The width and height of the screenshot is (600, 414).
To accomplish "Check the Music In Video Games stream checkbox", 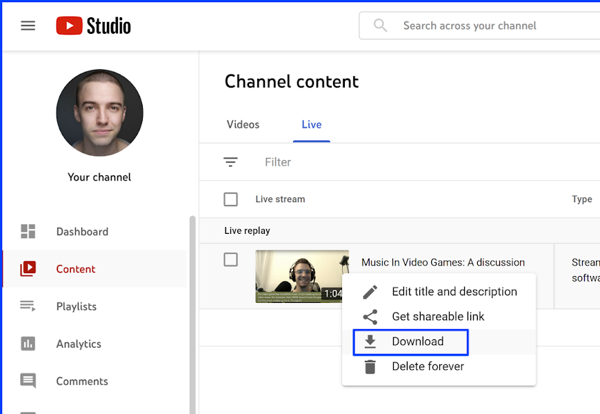I will coord(231,260).
